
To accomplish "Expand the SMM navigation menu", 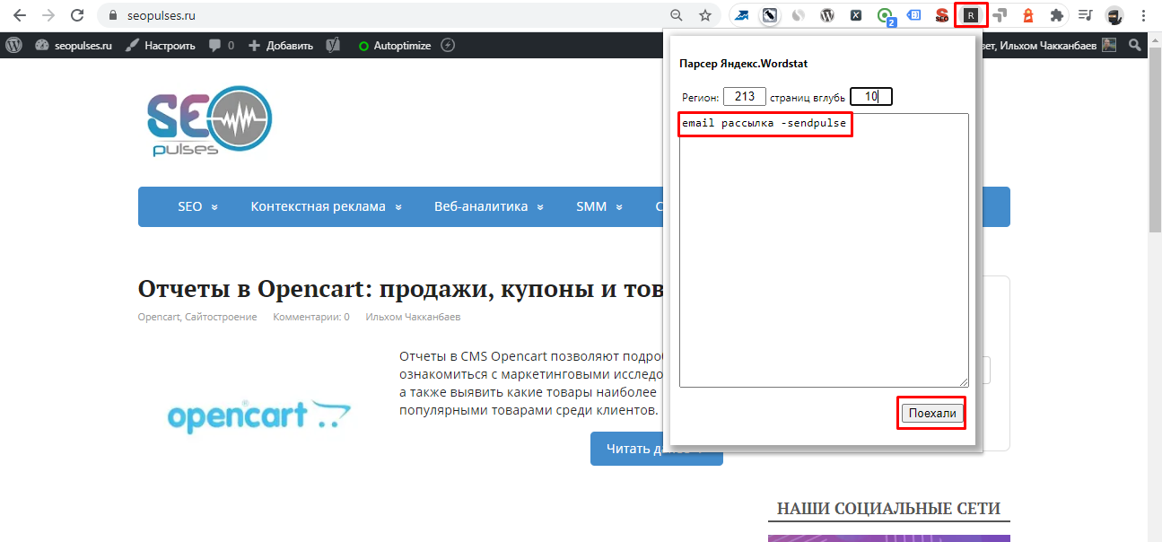I will (x=599, y=206).
